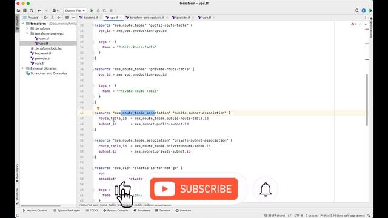
Task: Click the 2 spaces indent widget
Action: [x=312, y=216]
